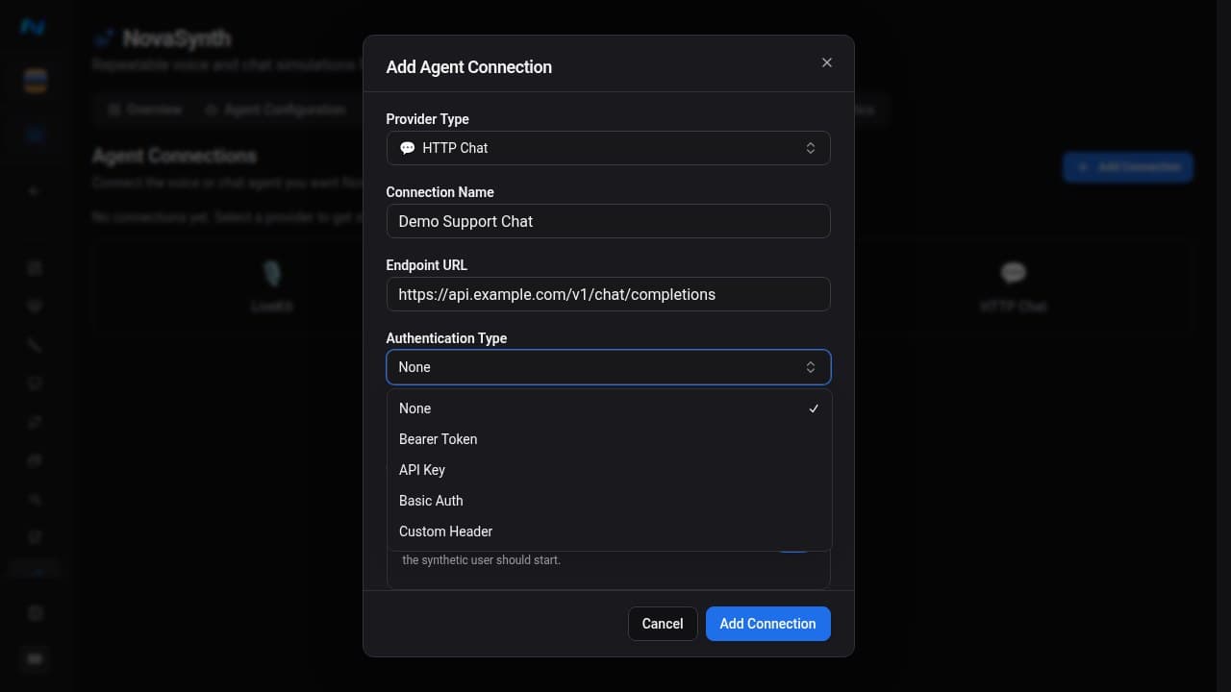Click the checkmark icon beside None option
The image size is (1231, 692).
pos(814,408)
